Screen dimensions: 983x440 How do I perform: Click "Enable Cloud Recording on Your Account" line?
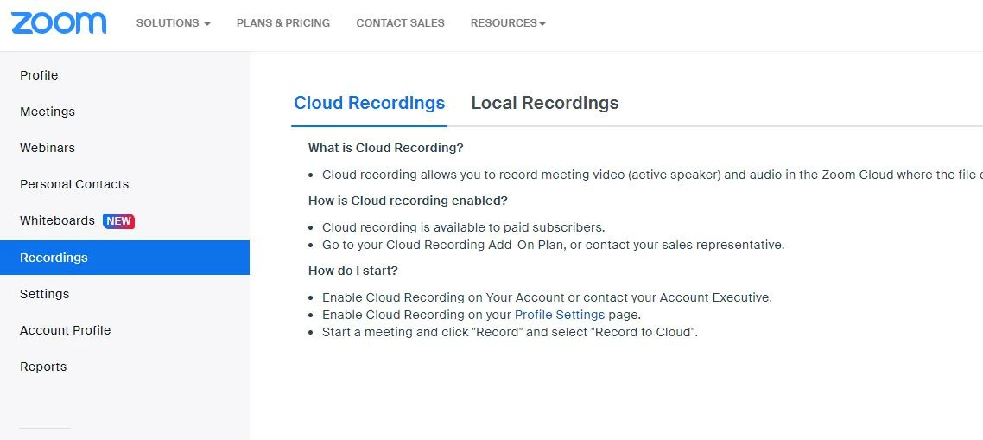tap(548, 297)
